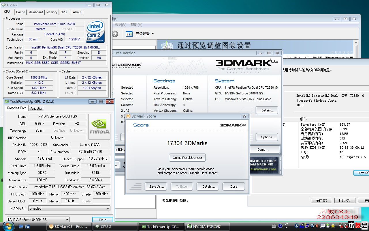The image size is (369, 231).
Task: Click the Online ResultBrowser button
Action: [187, 158]
